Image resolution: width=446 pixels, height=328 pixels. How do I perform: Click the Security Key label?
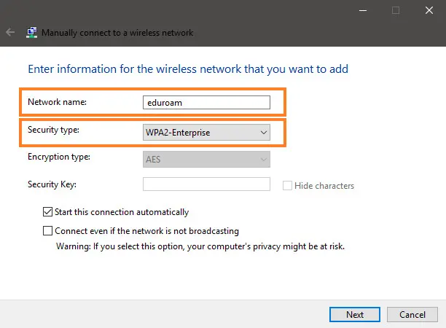click(x=52, y=184)
